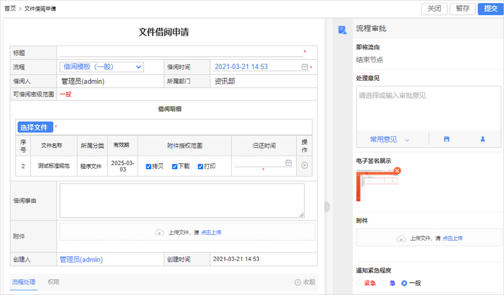The width and height of the screenshot is (504, 295).
Task: Click the 流程审批 panel document icon
Action: (x=343, y=30)
